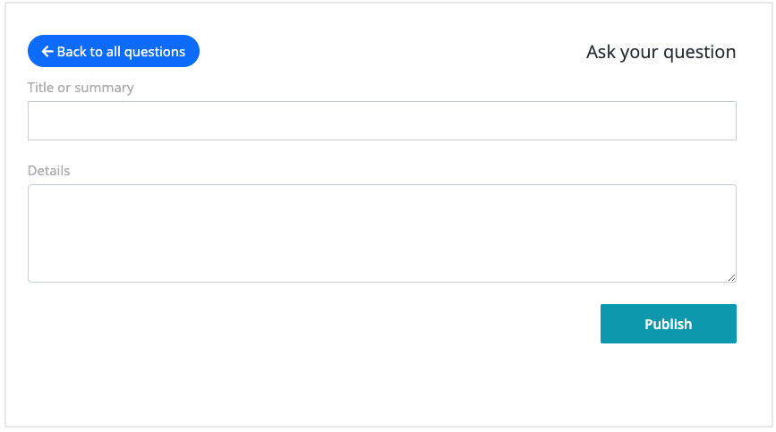The image size is (776, 432).
Task: Click the left arrow icon in Back button
Action: [47, 51]
